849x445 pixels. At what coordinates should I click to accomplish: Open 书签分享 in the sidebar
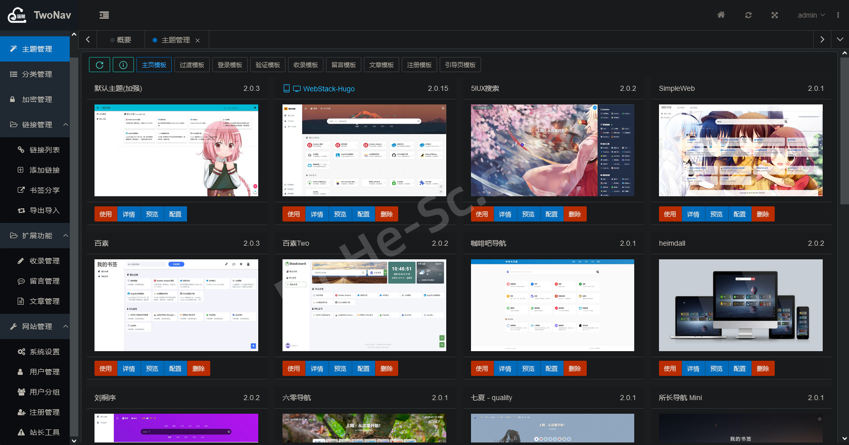[x=35, y=190]
